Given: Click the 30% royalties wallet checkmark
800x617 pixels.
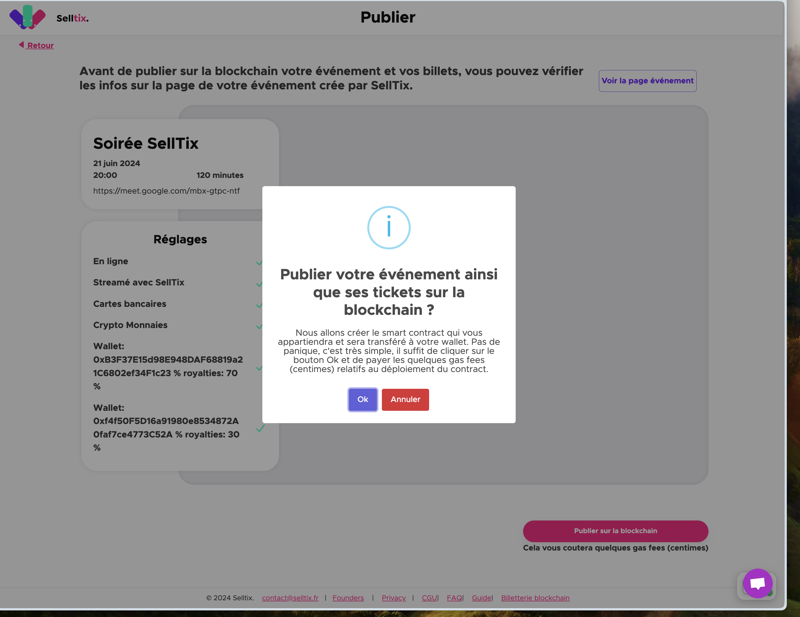Looking at the screenshot, I should [x=260, y=428].
